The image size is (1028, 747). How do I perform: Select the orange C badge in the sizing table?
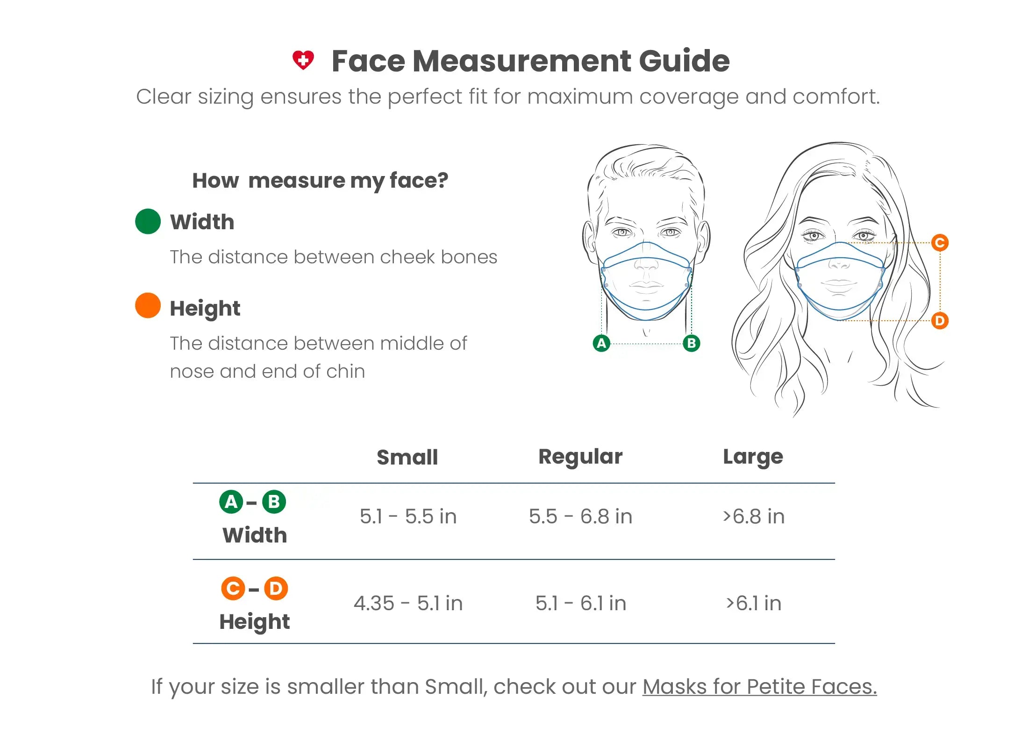[x=233, y=589]
